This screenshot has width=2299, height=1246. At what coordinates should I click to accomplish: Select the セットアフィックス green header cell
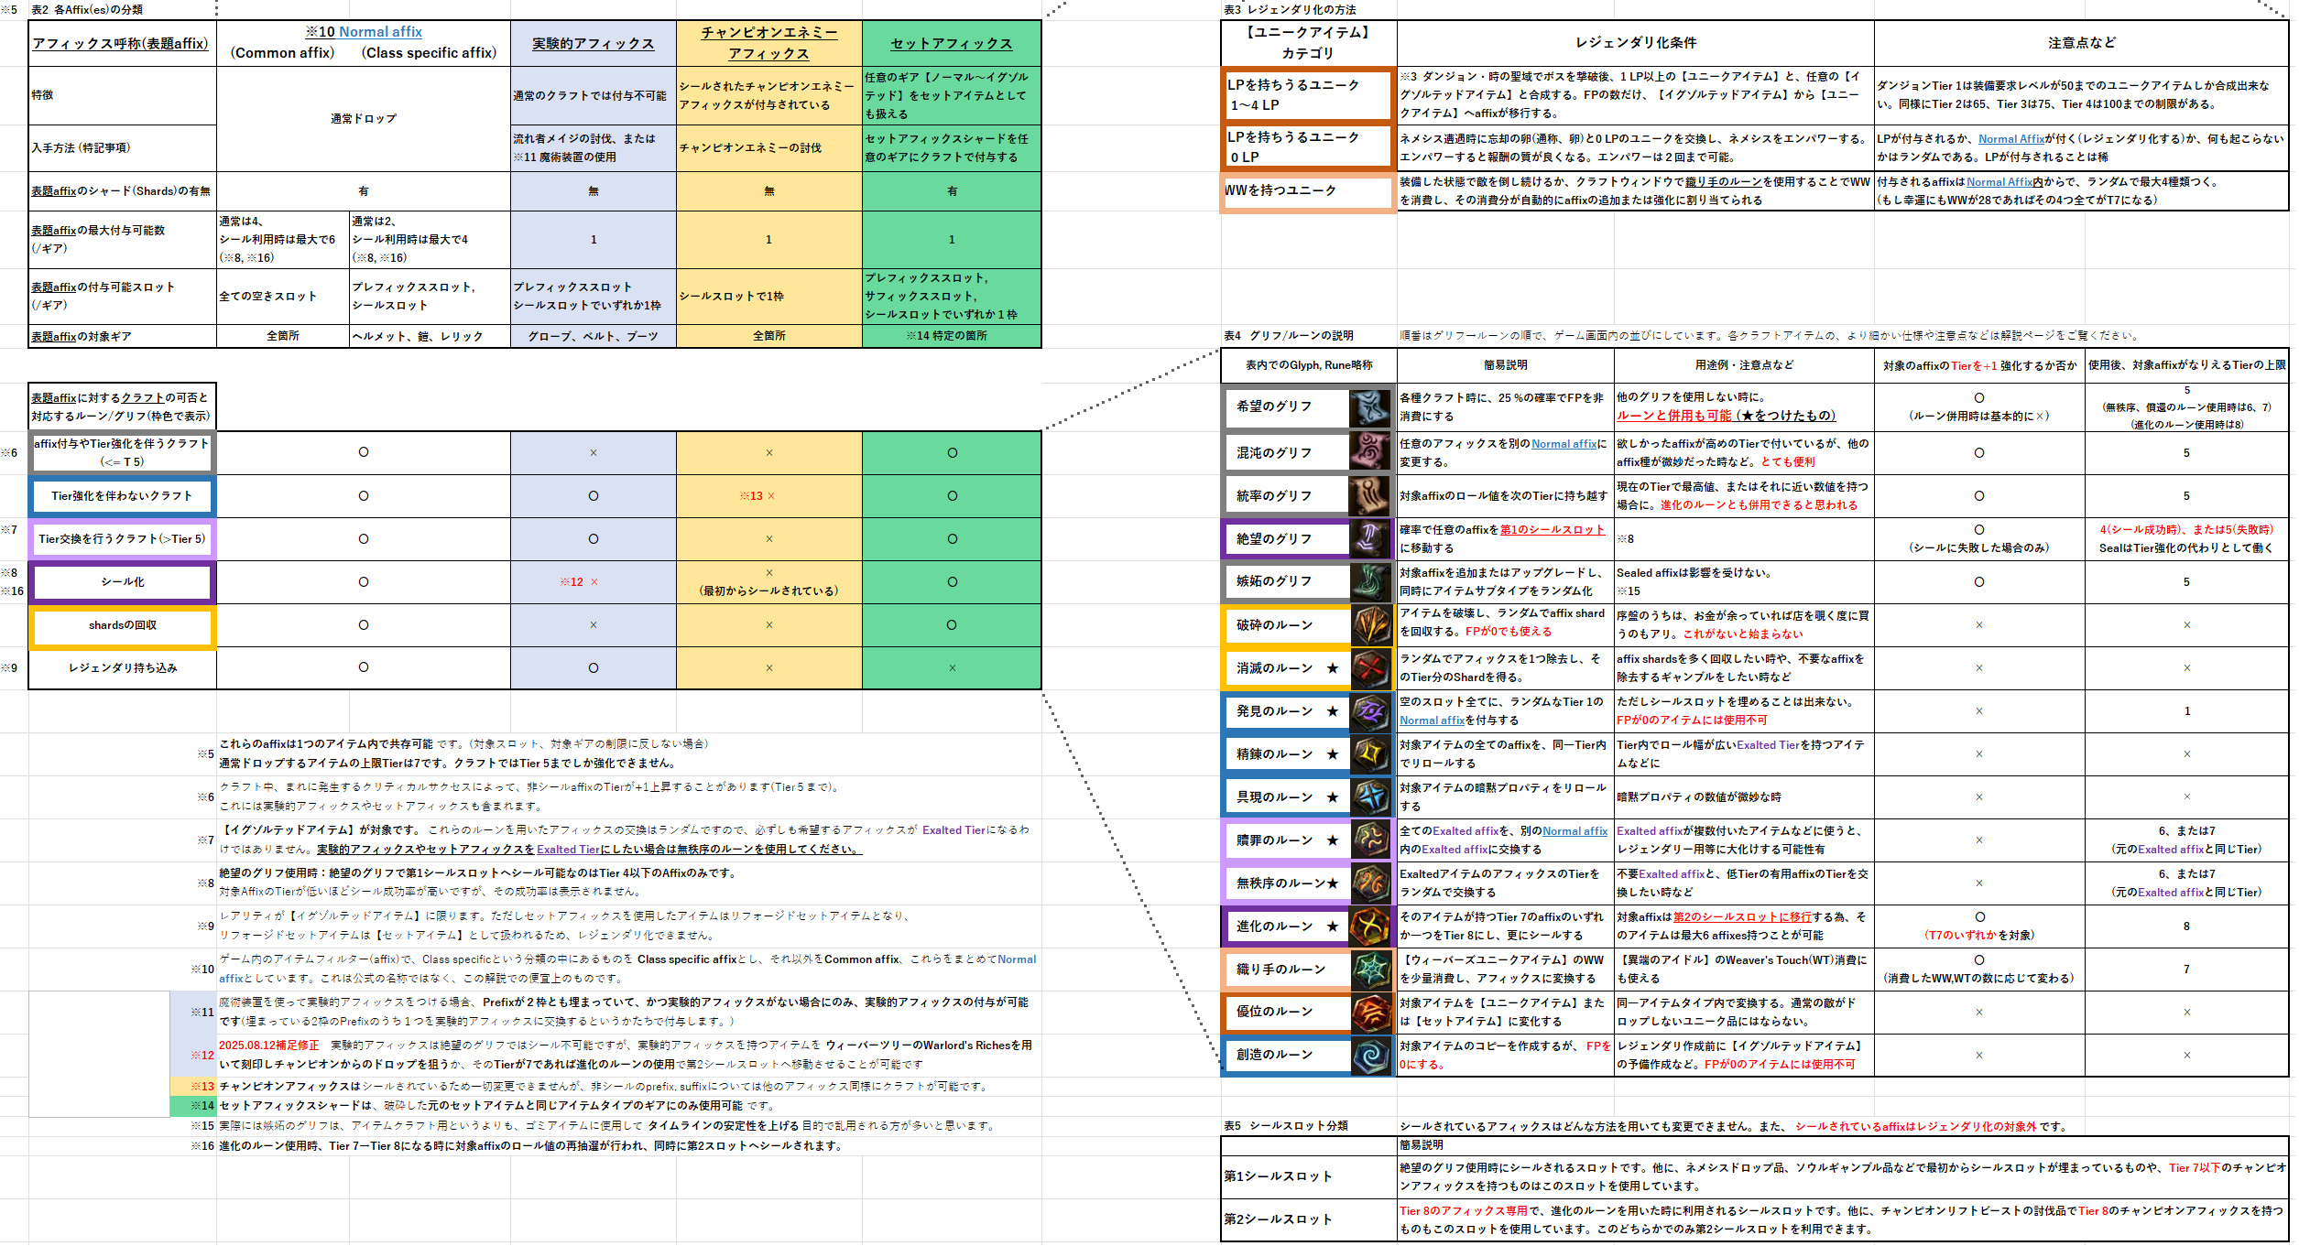(x=951, y=44)
